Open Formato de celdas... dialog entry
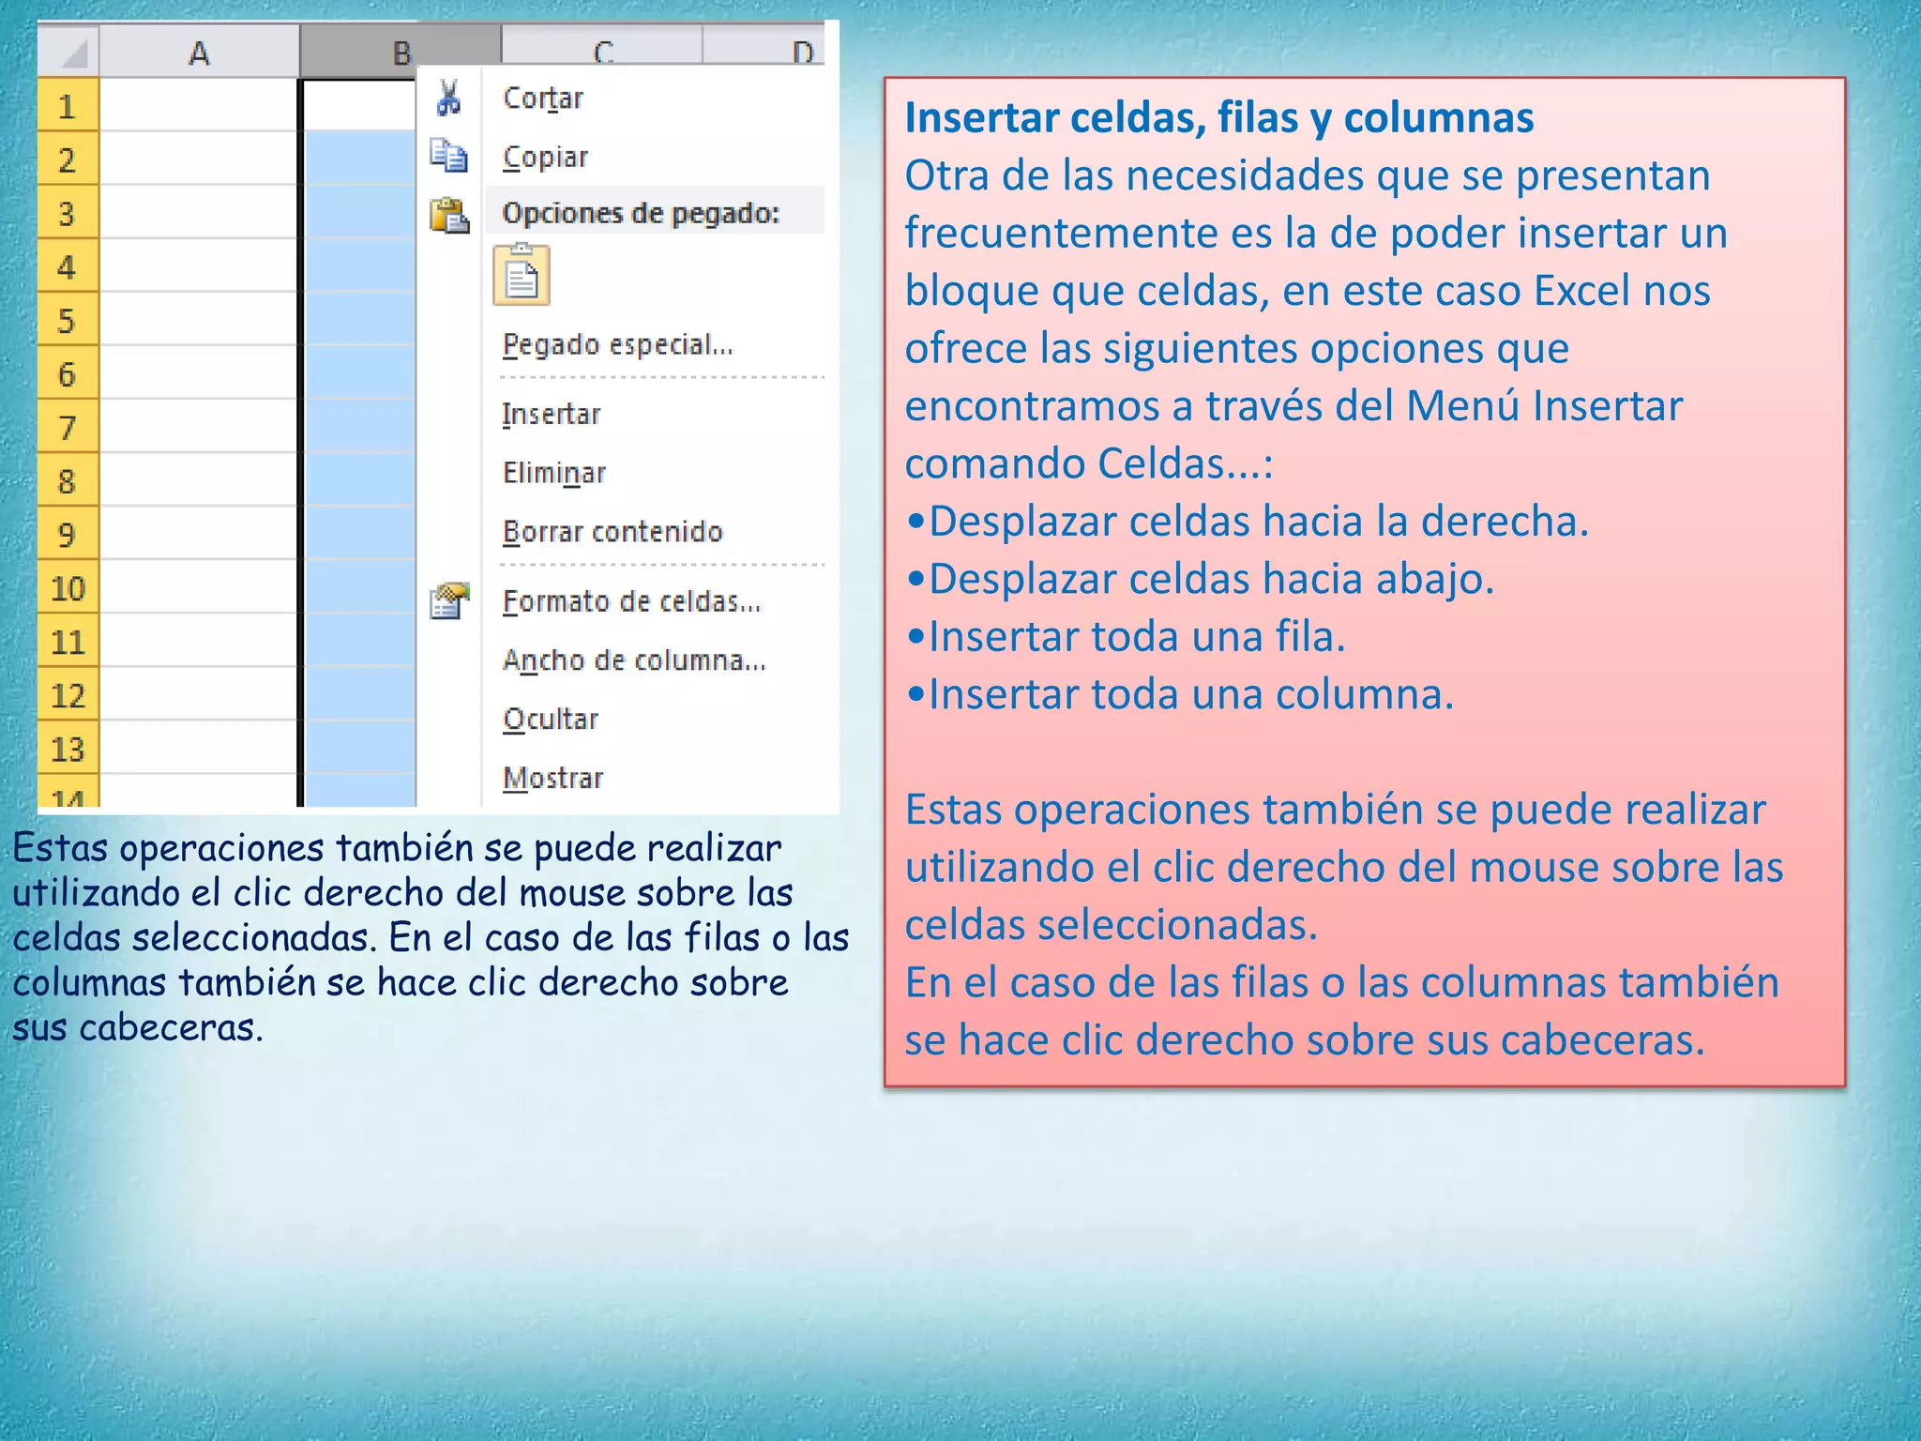Viewport: 1921px width, 1441px height. click(631, 601)
